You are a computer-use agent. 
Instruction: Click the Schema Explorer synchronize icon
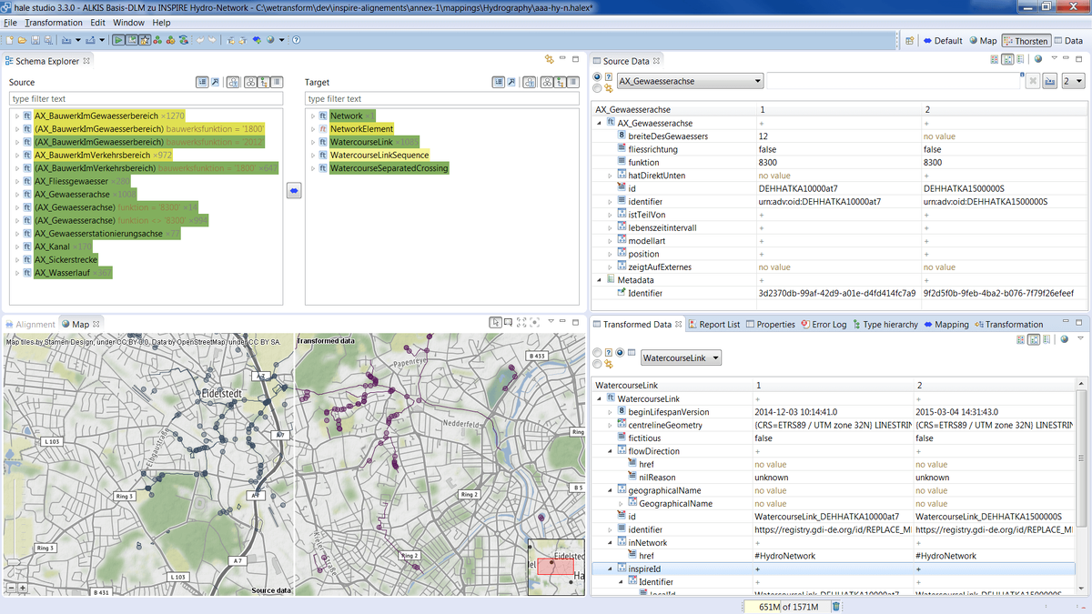coord(549,59)
